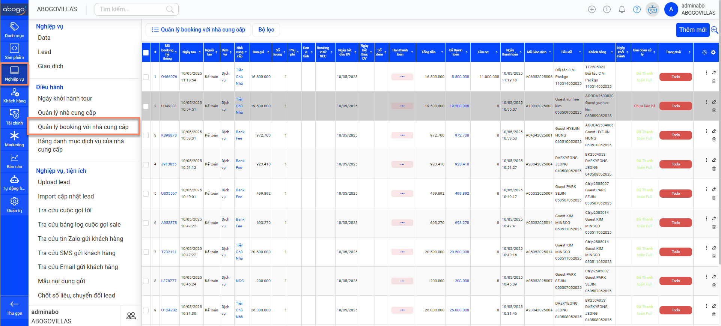Tick the checkbox for booking J913855
This screenshot has height=326, width=721.
click(146, 164)
